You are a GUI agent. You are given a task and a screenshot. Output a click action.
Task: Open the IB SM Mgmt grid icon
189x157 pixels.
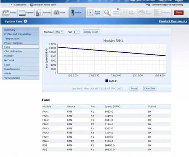(90, 13)
